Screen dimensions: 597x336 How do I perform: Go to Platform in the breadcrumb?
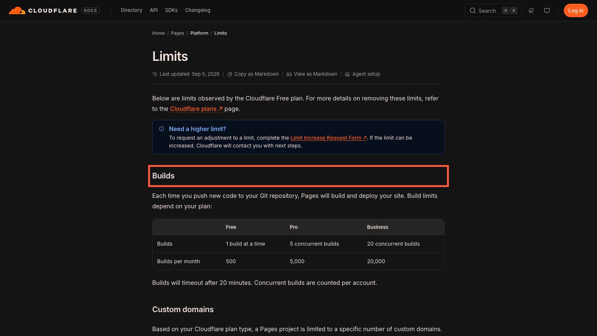pyautogui.click(x=199, y=33)
